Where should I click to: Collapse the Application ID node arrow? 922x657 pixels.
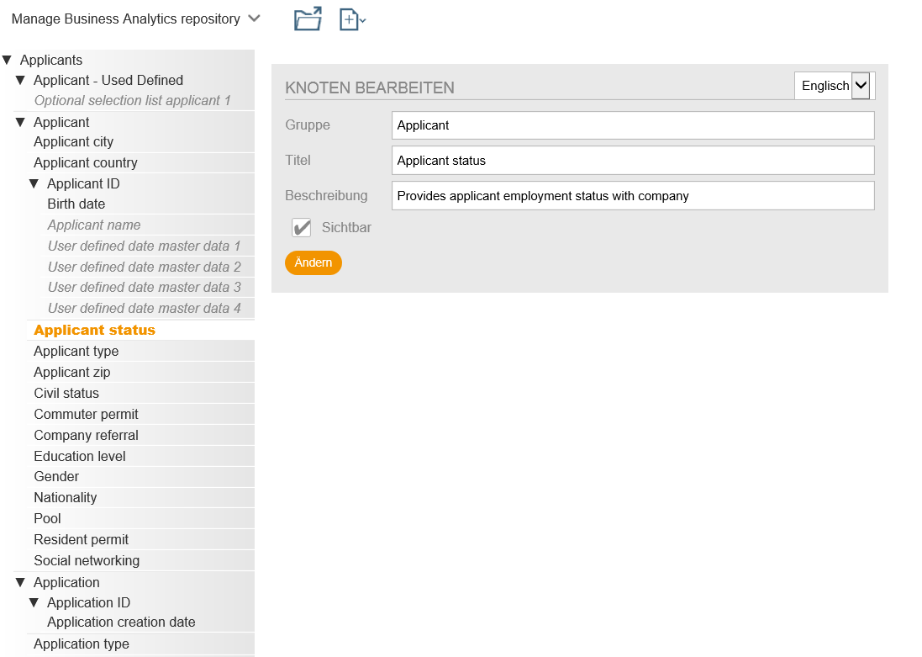point(34,603)
